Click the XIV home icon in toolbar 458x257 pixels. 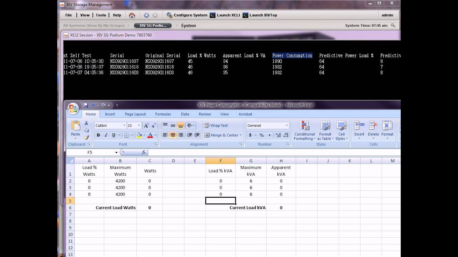pyautogui.click(x=132, y=15)
